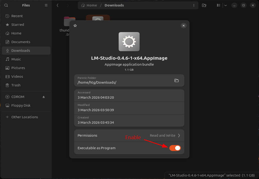Go to Home in the sidebar
259x179 pixels.
(26, 33)
